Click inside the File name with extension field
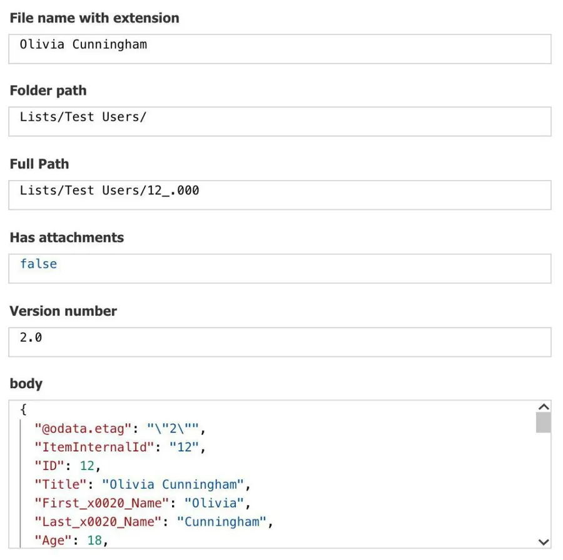 click(279, 49)
